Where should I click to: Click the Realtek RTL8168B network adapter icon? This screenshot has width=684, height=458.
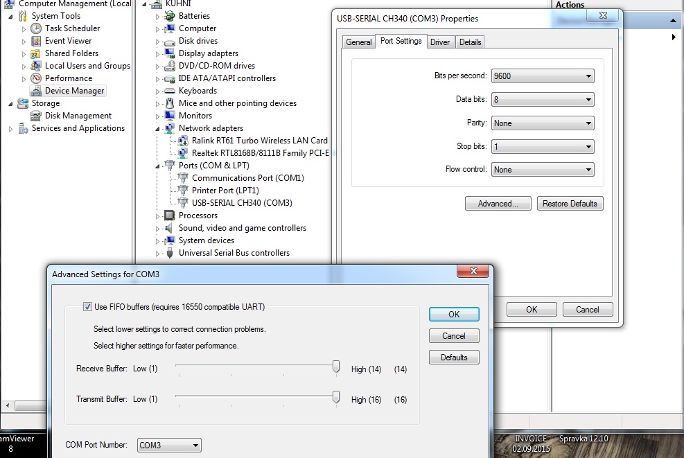coord(183,153)
